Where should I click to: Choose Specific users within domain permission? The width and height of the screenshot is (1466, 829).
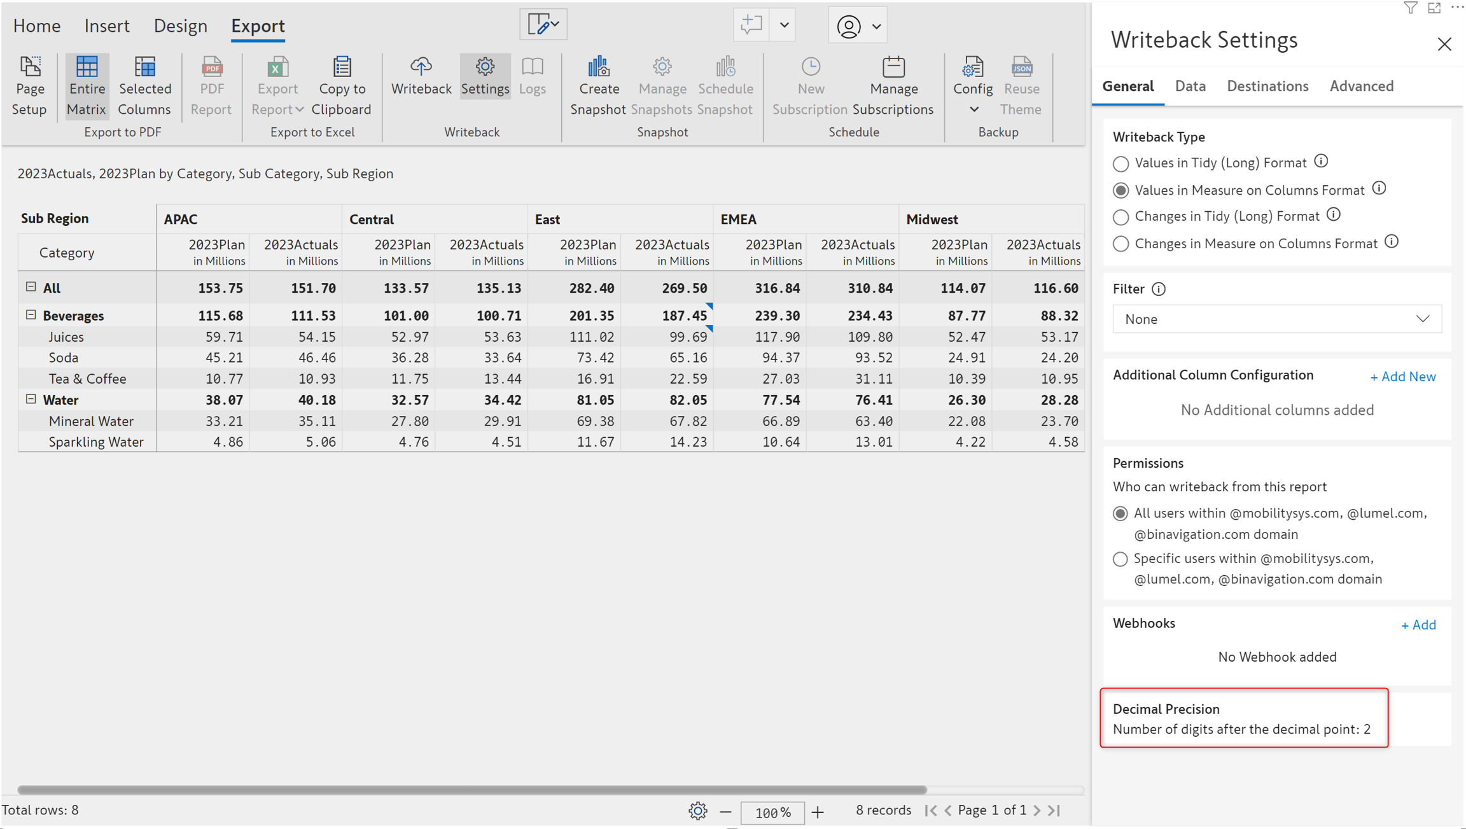1120,559
